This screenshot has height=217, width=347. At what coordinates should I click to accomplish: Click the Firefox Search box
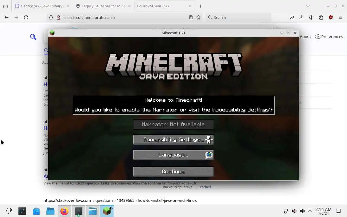click(238, 17)
